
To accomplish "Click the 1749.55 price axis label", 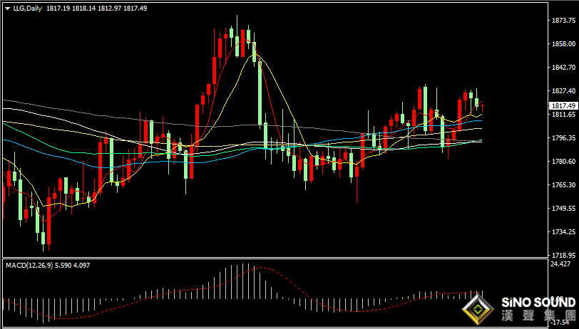I will (x=562, y=209).
